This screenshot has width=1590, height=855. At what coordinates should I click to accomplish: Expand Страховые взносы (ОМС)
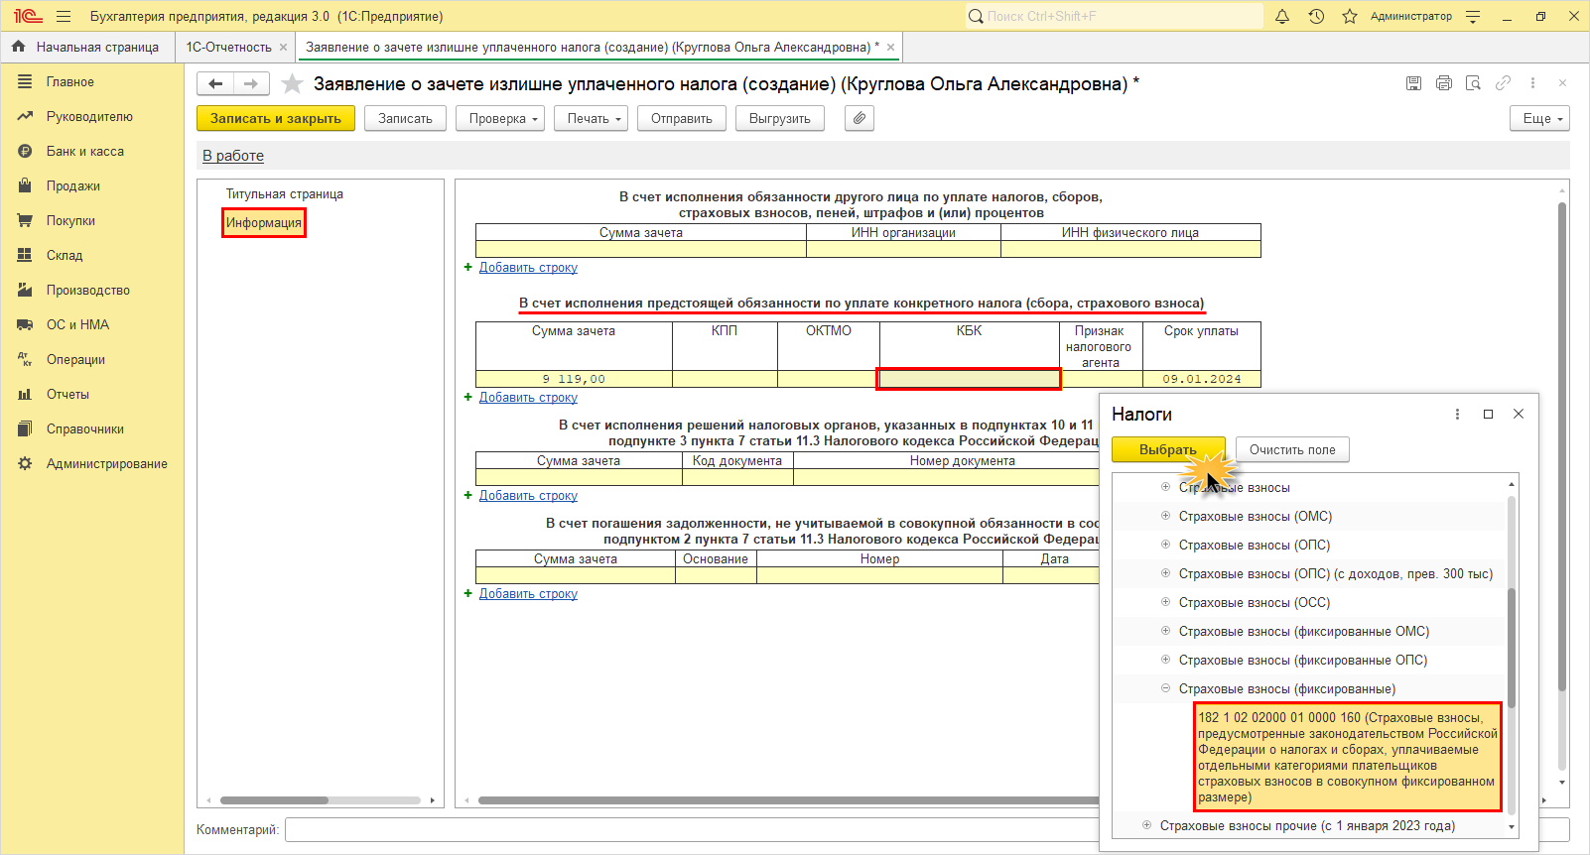[1166, 516]
